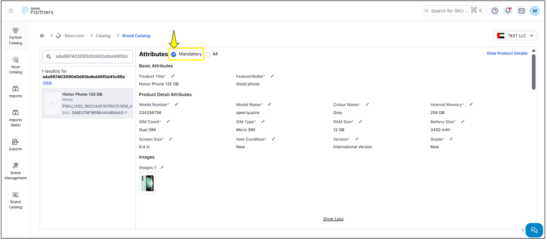Select the All attributes radio button
Viewport: 546px width, 239px height.
(208, 54)
